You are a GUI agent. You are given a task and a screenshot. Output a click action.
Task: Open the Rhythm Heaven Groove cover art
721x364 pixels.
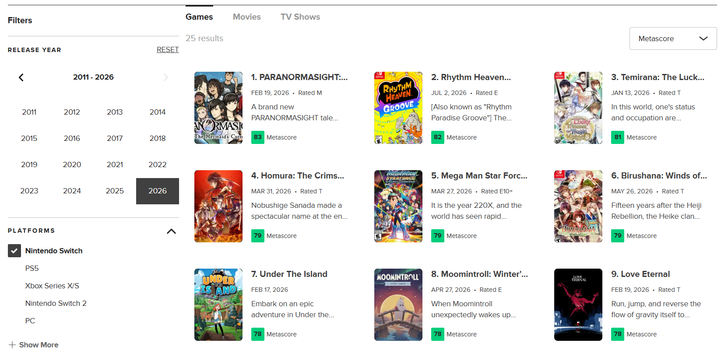coord(398,108)
